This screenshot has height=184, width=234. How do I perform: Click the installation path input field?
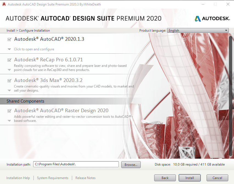pos(76,164)
